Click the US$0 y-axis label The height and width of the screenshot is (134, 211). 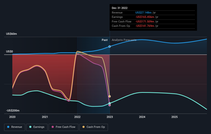pyautogui.click(x=10, y=52)
